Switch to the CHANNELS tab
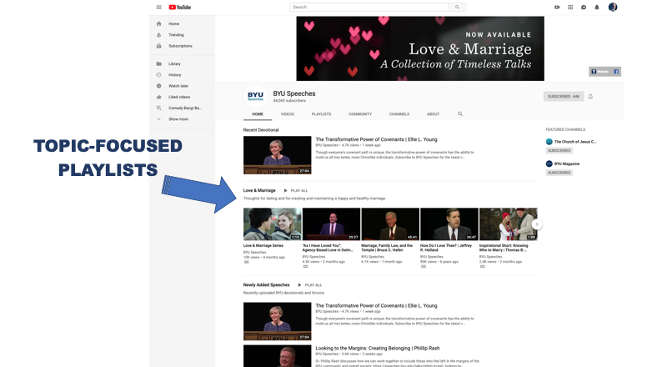Image resolution: width=652 pixels, height=367 pixels. point(399,114)
